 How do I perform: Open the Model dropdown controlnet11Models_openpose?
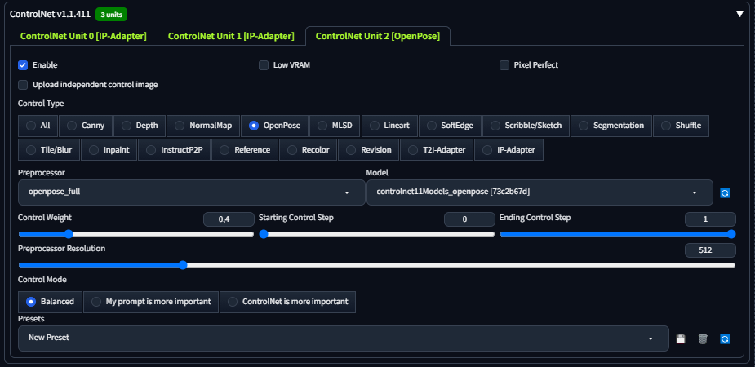(x=540, y=192)
